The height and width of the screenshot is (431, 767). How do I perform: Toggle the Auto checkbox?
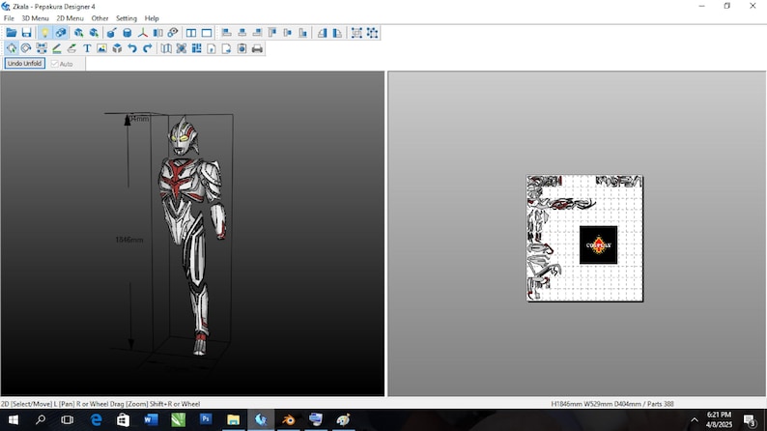(54, 64)
